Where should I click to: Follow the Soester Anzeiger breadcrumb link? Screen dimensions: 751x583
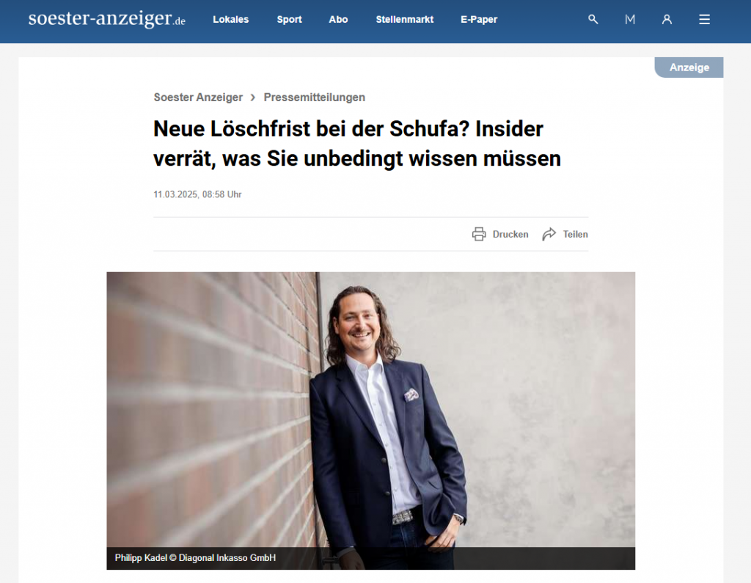click(x=198, y=98)
